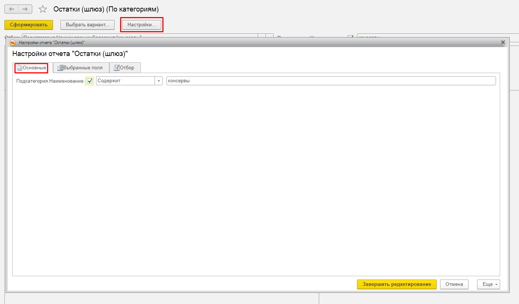Screen dimensions: 519x304
Task: Toggle the partially hidden checkbox behind the dialog
Action: (x=350, y=36)
